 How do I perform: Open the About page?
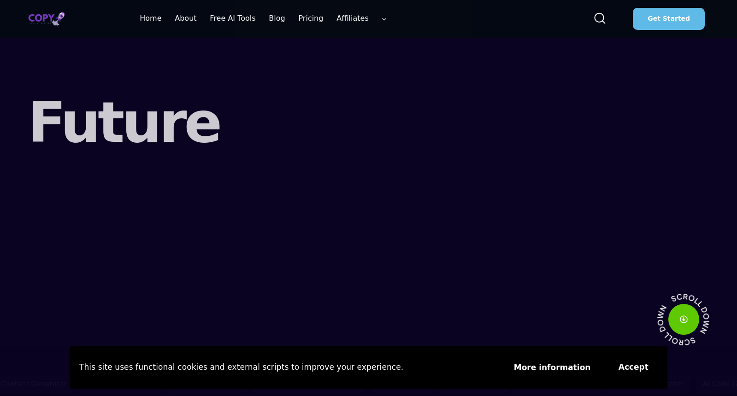click(186, 18)
